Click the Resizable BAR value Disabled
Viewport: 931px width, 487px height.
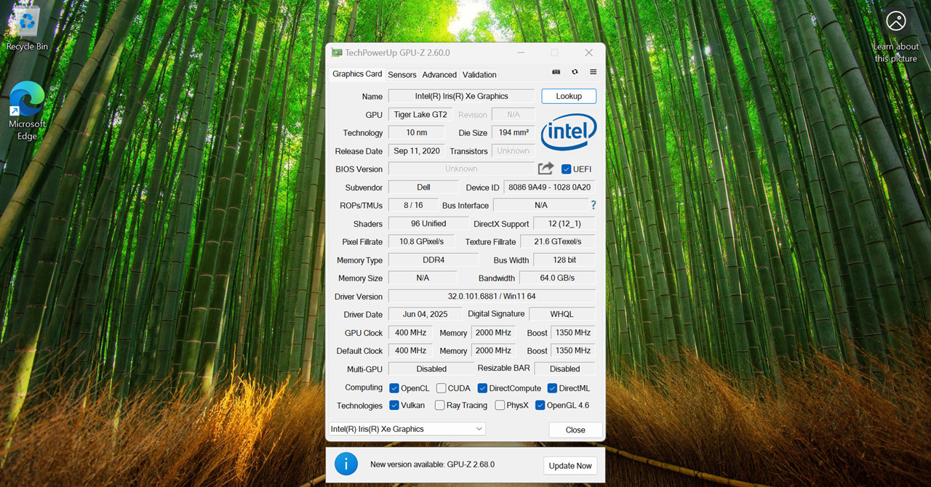tap(564, 369)
